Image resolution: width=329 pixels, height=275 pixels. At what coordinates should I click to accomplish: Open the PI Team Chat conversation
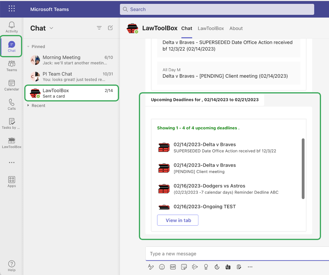click(x=72, y=77)
